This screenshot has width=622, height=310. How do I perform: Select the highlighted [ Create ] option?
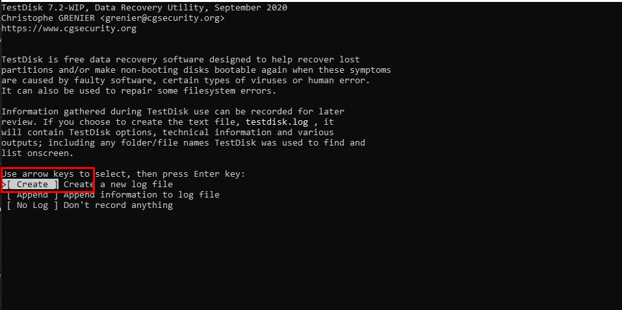[32, 185]
